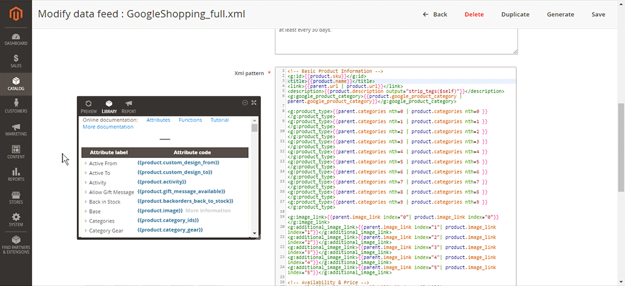Expand the Active From attribute row
The width and height of the screenshot is (625, 286).
click(x=86, y=164)
